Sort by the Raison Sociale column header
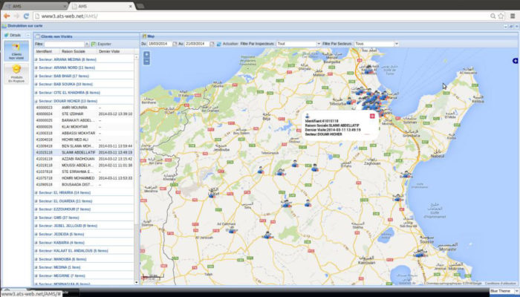 coord(73,51)
